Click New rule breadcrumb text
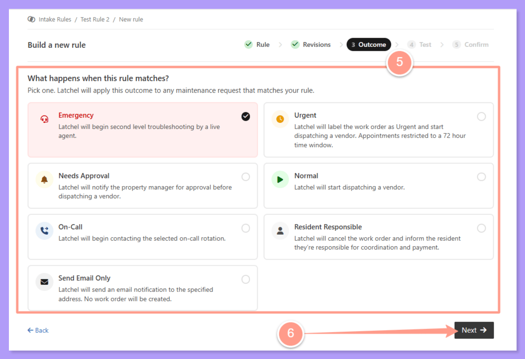Viewport: 525px width, 359px height. click(x=131, y=19)
